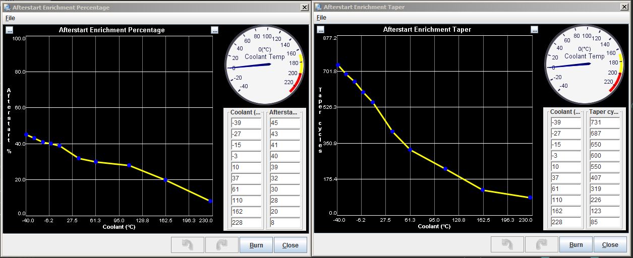
Task: Open File menu in Afterstart Enrichment Percentage window
Action: (x=10, y=18)
